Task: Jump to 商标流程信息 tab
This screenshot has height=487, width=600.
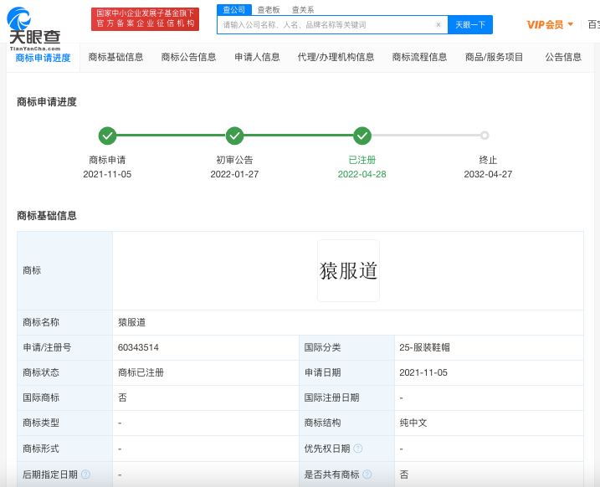Action: pos(419,57)
